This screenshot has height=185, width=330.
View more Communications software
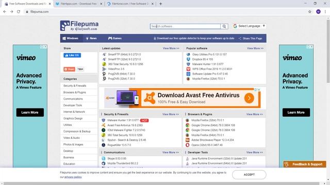[171, 153]
